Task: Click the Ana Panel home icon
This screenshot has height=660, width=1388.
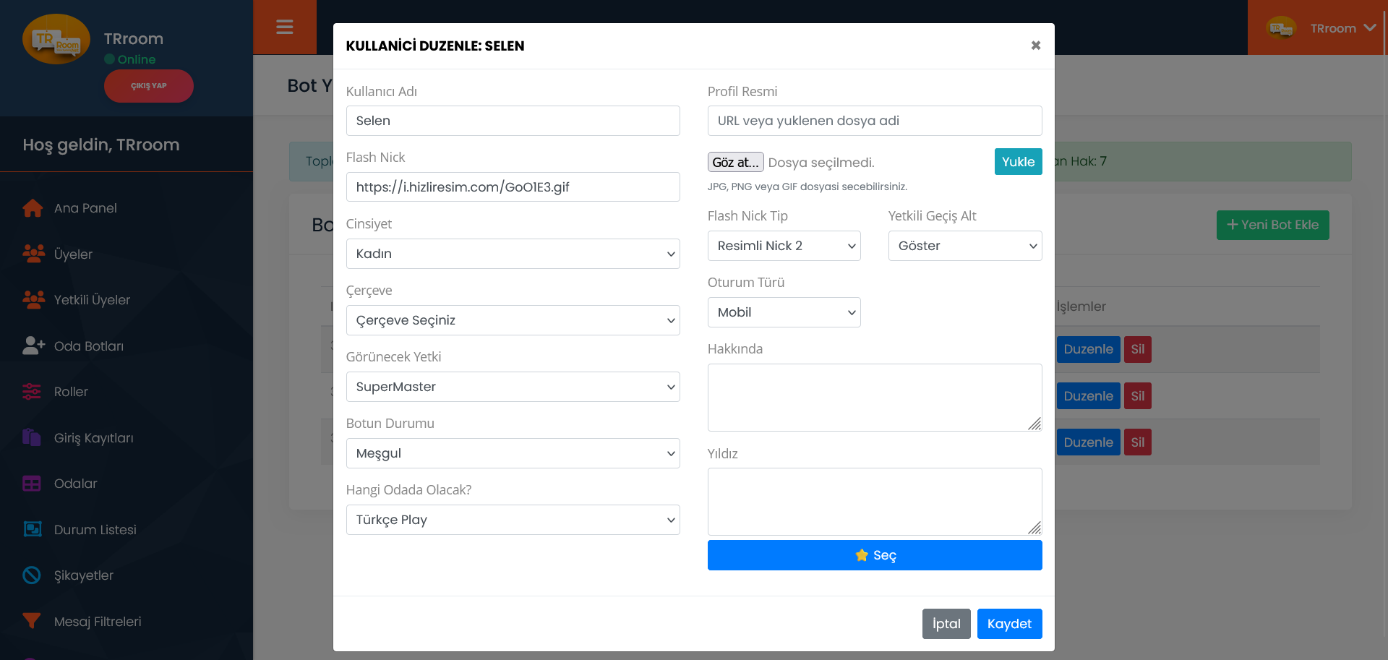Action: pos(33,208)
